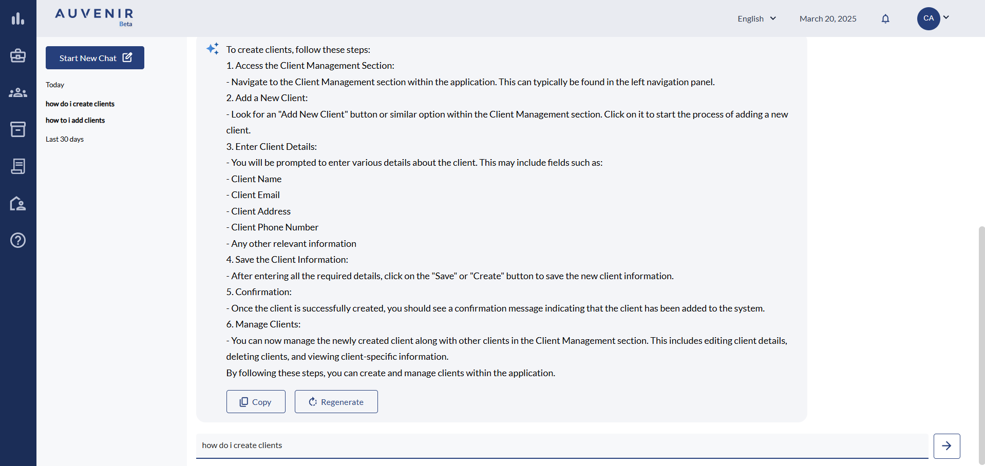Copy the assistant's response

pos(256,402)
